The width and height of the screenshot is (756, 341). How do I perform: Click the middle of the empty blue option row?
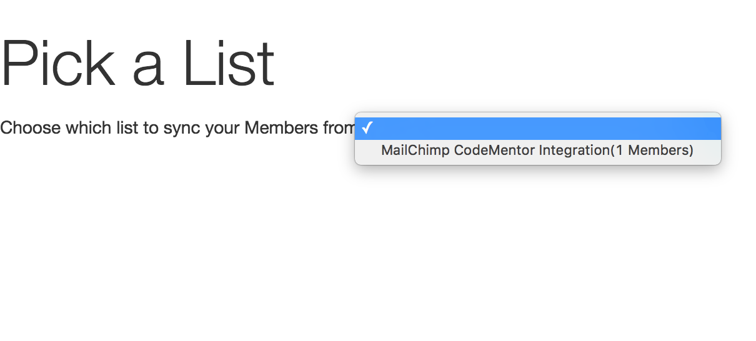[537, 129]
